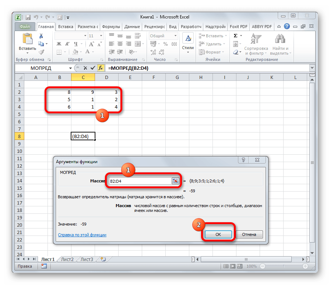
Task: Expand the Name Box function dropdown
Action: tap(70, 68)
